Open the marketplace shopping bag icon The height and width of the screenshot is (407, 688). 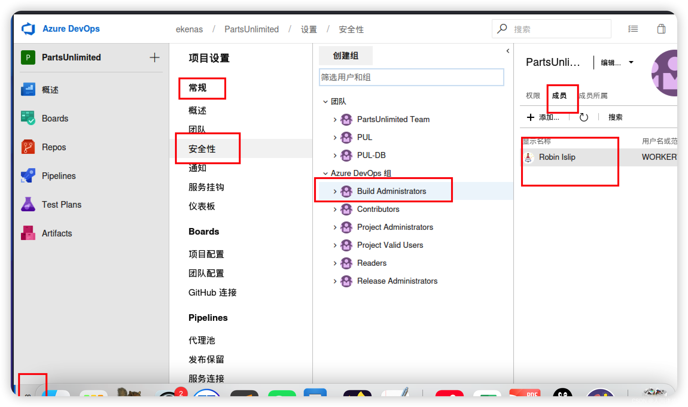pos(661,29)
